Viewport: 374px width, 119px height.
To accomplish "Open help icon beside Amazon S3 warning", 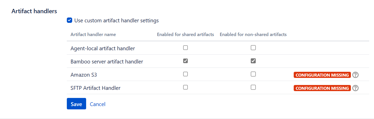I will tap(355, 75).
